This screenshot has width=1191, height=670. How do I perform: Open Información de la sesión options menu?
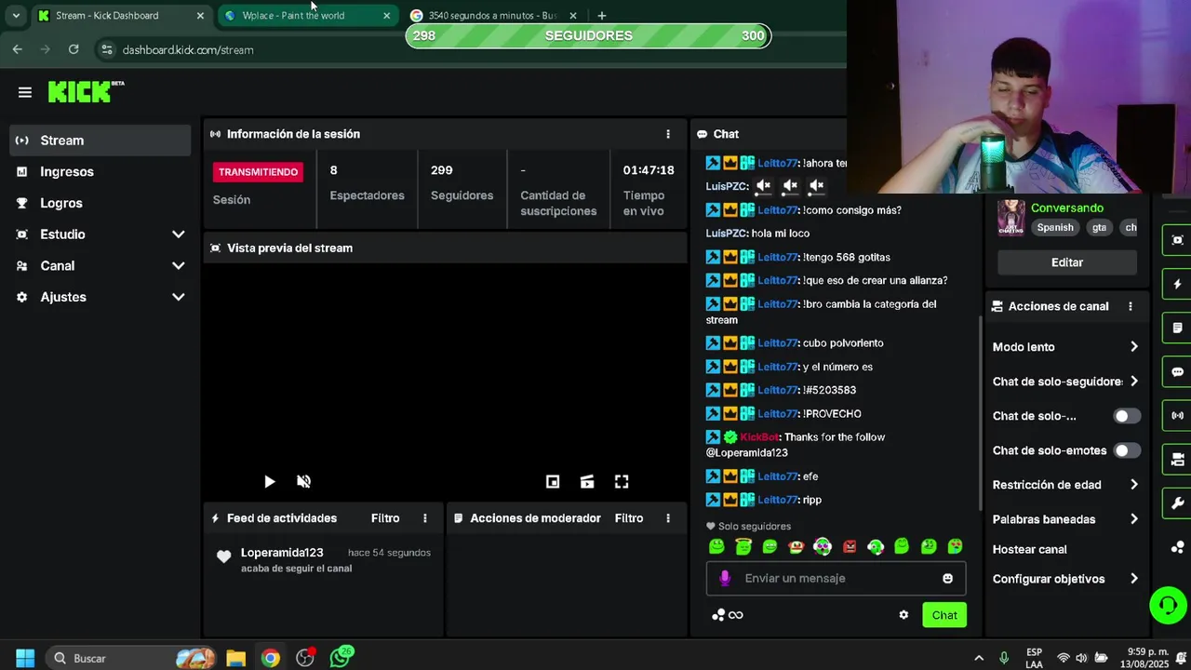667,134
